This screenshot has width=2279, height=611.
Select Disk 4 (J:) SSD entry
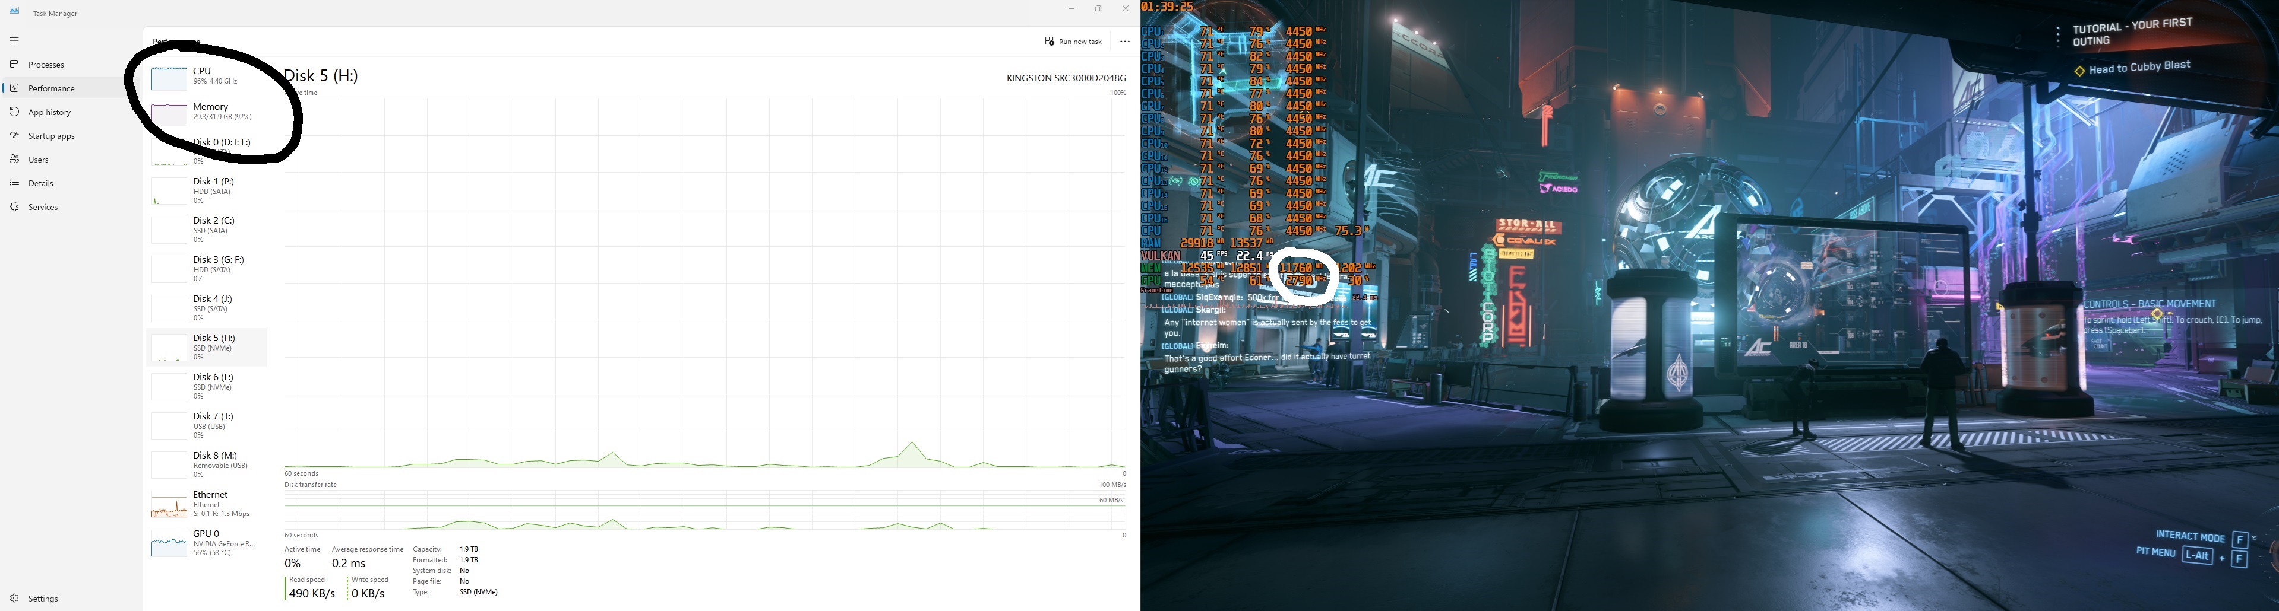[x=206, y=308]
